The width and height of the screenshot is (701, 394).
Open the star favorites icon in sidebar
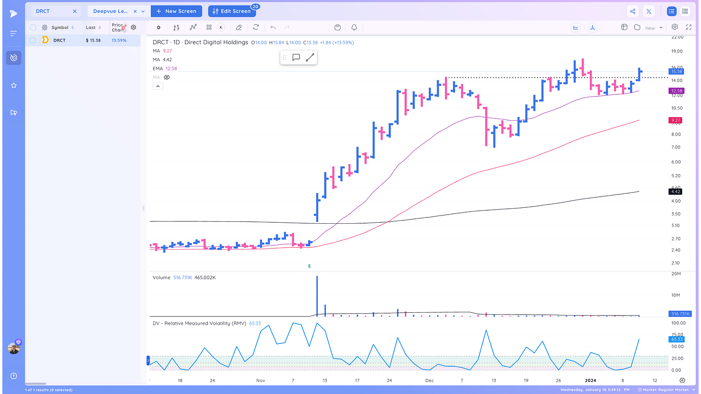pos(13,85)
